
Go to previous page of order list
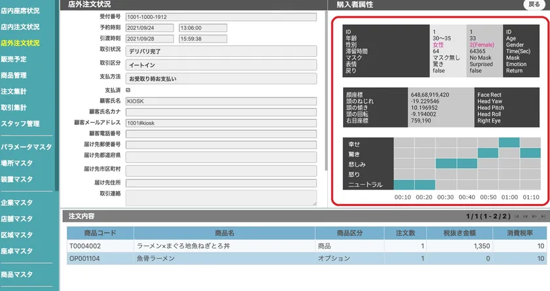(x=525, y=216)
